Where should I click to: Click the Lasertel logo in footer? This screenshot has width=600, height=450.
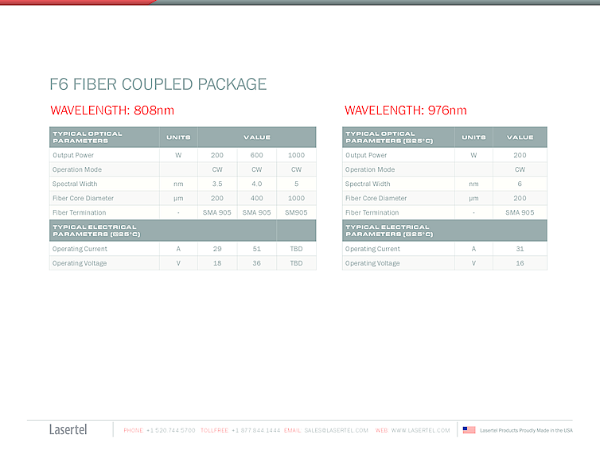click(x=68, y=430)
